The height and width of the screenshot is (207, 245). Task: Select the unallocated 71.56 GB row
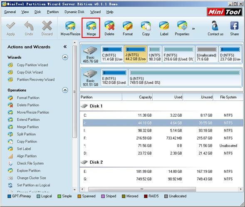tap(163, 146)
